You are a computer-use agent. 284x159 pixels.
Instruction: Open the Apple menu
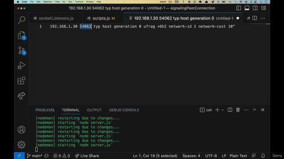point(18,2)
